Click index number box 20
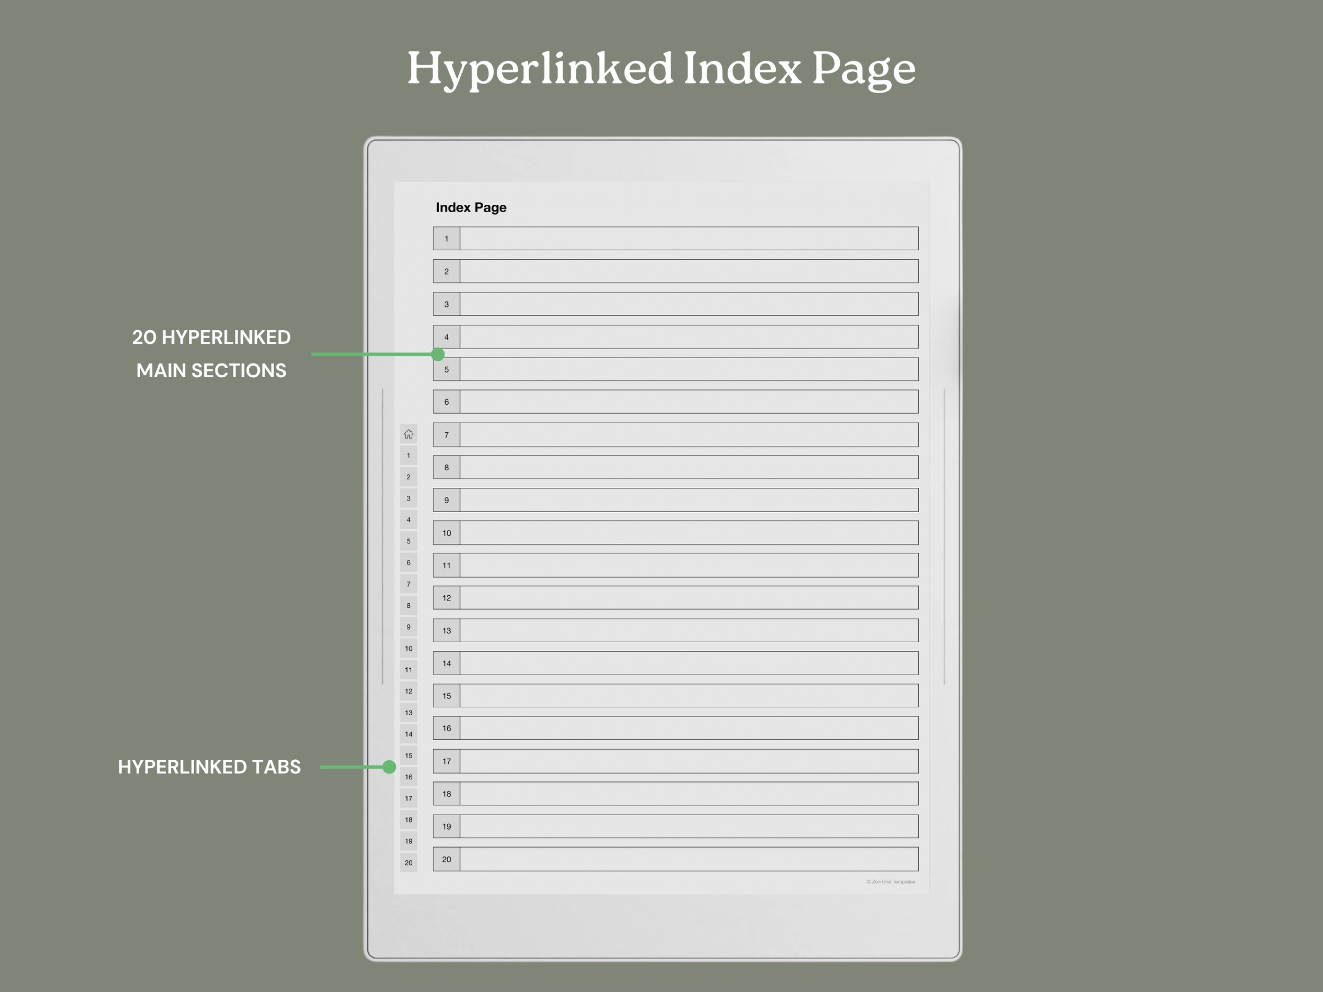Viewport: 1323px width, 992px height. (446, 859)
